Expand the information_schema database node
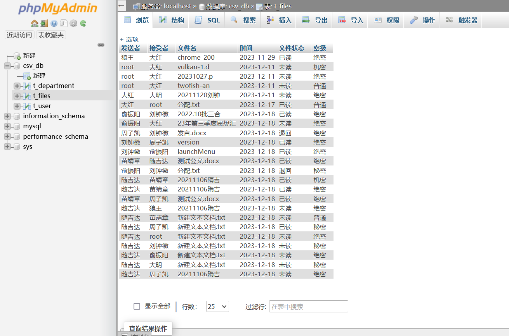The height and width of the screenshot is (336, 509). [7, 116]
